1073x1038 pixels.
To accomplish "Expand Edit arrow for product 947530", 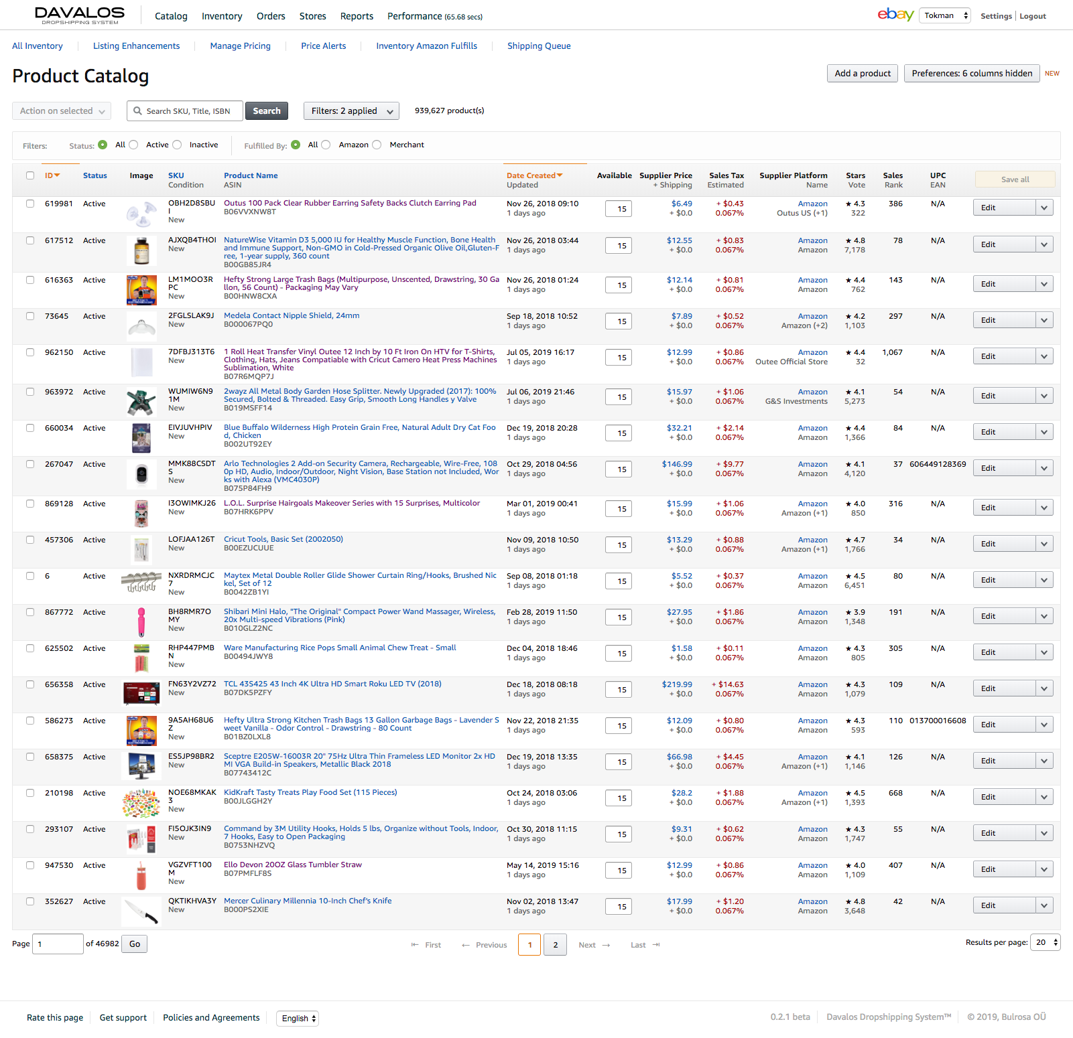I will tap(1044, 869).
